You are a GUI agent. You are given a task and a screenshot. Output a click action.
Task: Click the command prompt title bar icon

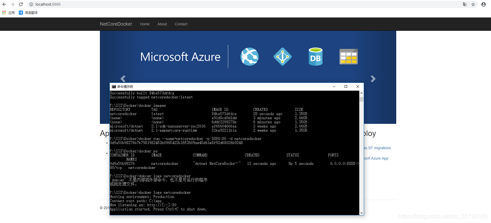click(114, 87)
